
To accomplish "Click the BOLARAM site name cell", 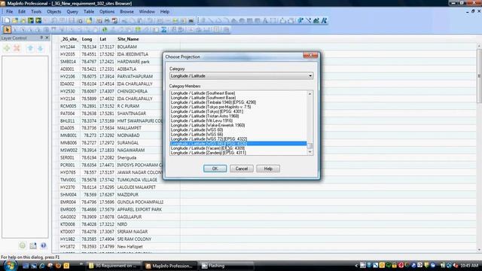I will click(x=127, y=47).
